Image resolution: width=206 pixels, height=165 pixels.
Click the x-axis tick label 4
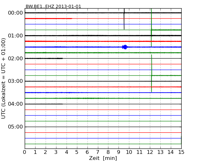[67, 152]
